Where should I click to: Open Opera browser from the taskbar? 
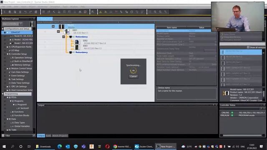pos(107,146)
